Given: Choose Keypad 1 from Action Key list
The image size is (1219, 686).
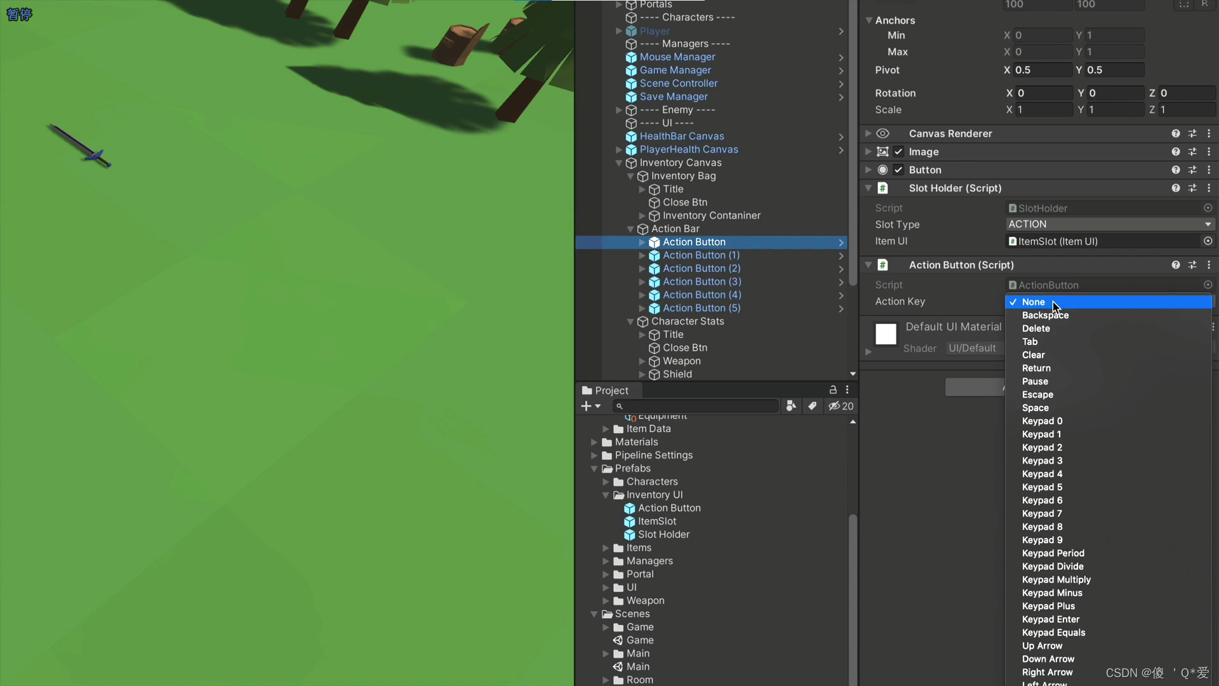Looking at the screenshot, I should click(1041, 434).
